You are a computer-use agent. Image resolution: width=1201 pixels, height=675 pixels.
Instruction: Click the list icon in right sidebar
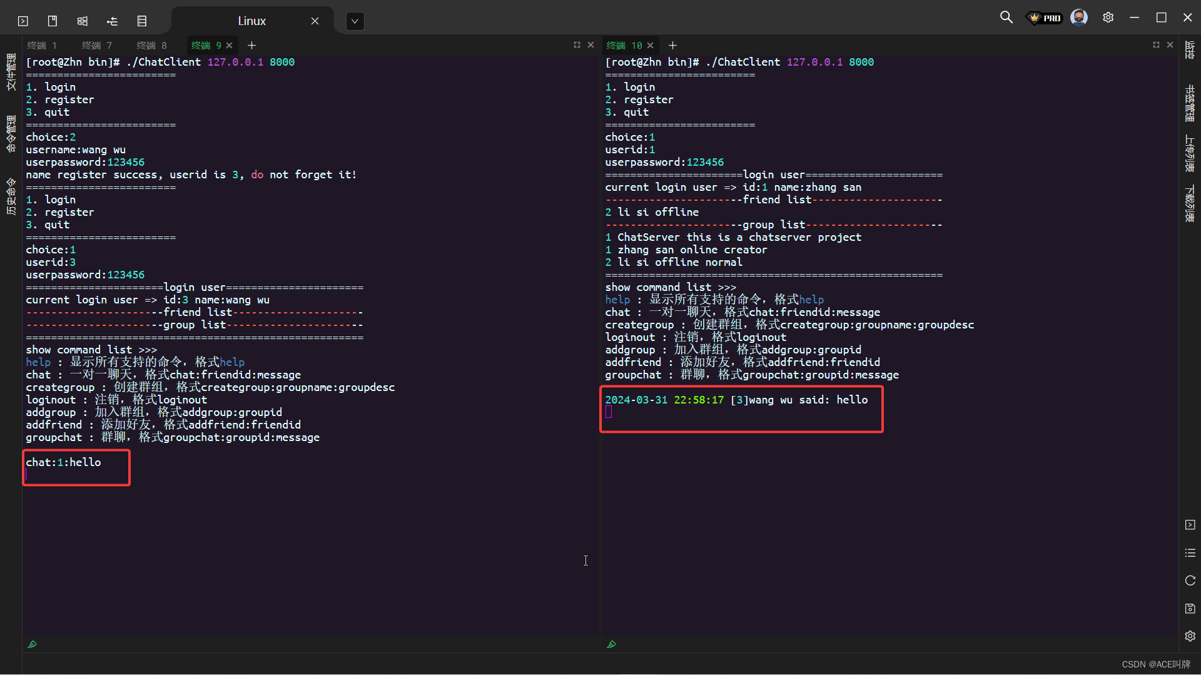(x=1190, y=553)
